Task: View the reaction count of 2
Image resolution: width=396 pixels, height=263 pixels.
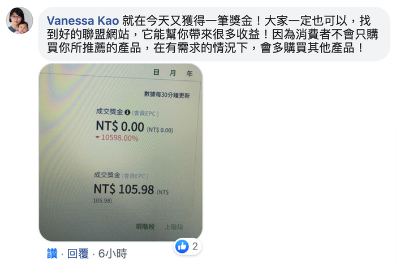Action: click(x=195, y=247)
